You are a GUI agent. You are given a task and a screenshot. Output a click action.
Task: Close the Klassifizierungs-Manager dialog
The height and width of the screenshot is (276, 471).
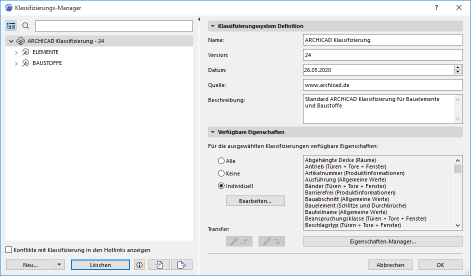(458, 8)
